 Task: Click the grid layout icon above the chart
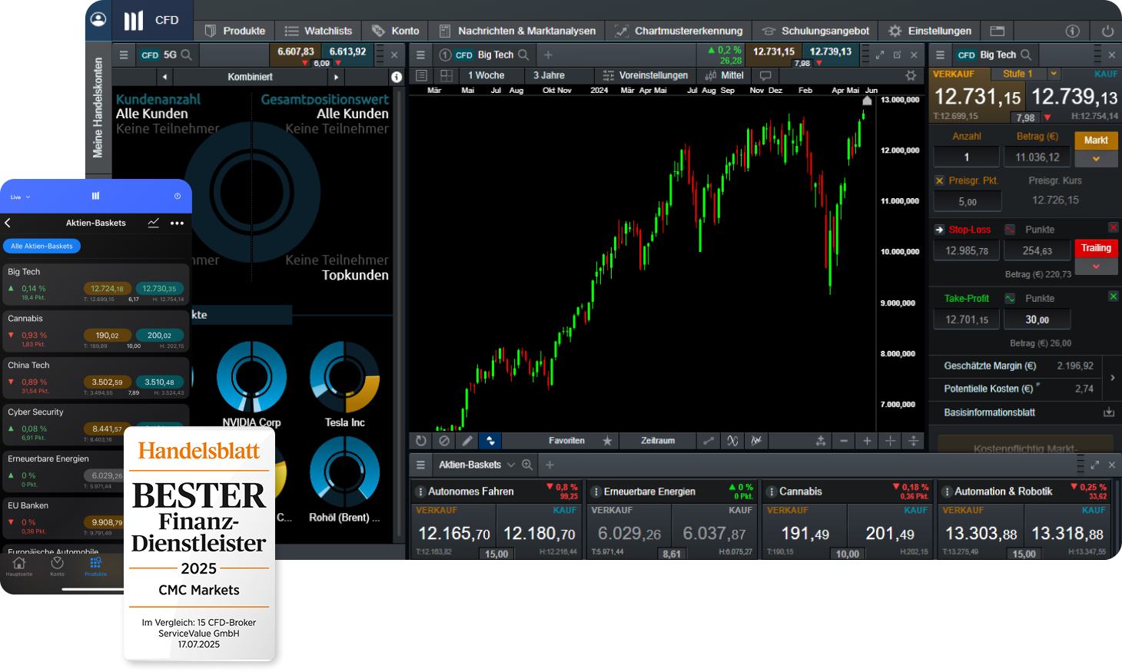pos(446,74)
